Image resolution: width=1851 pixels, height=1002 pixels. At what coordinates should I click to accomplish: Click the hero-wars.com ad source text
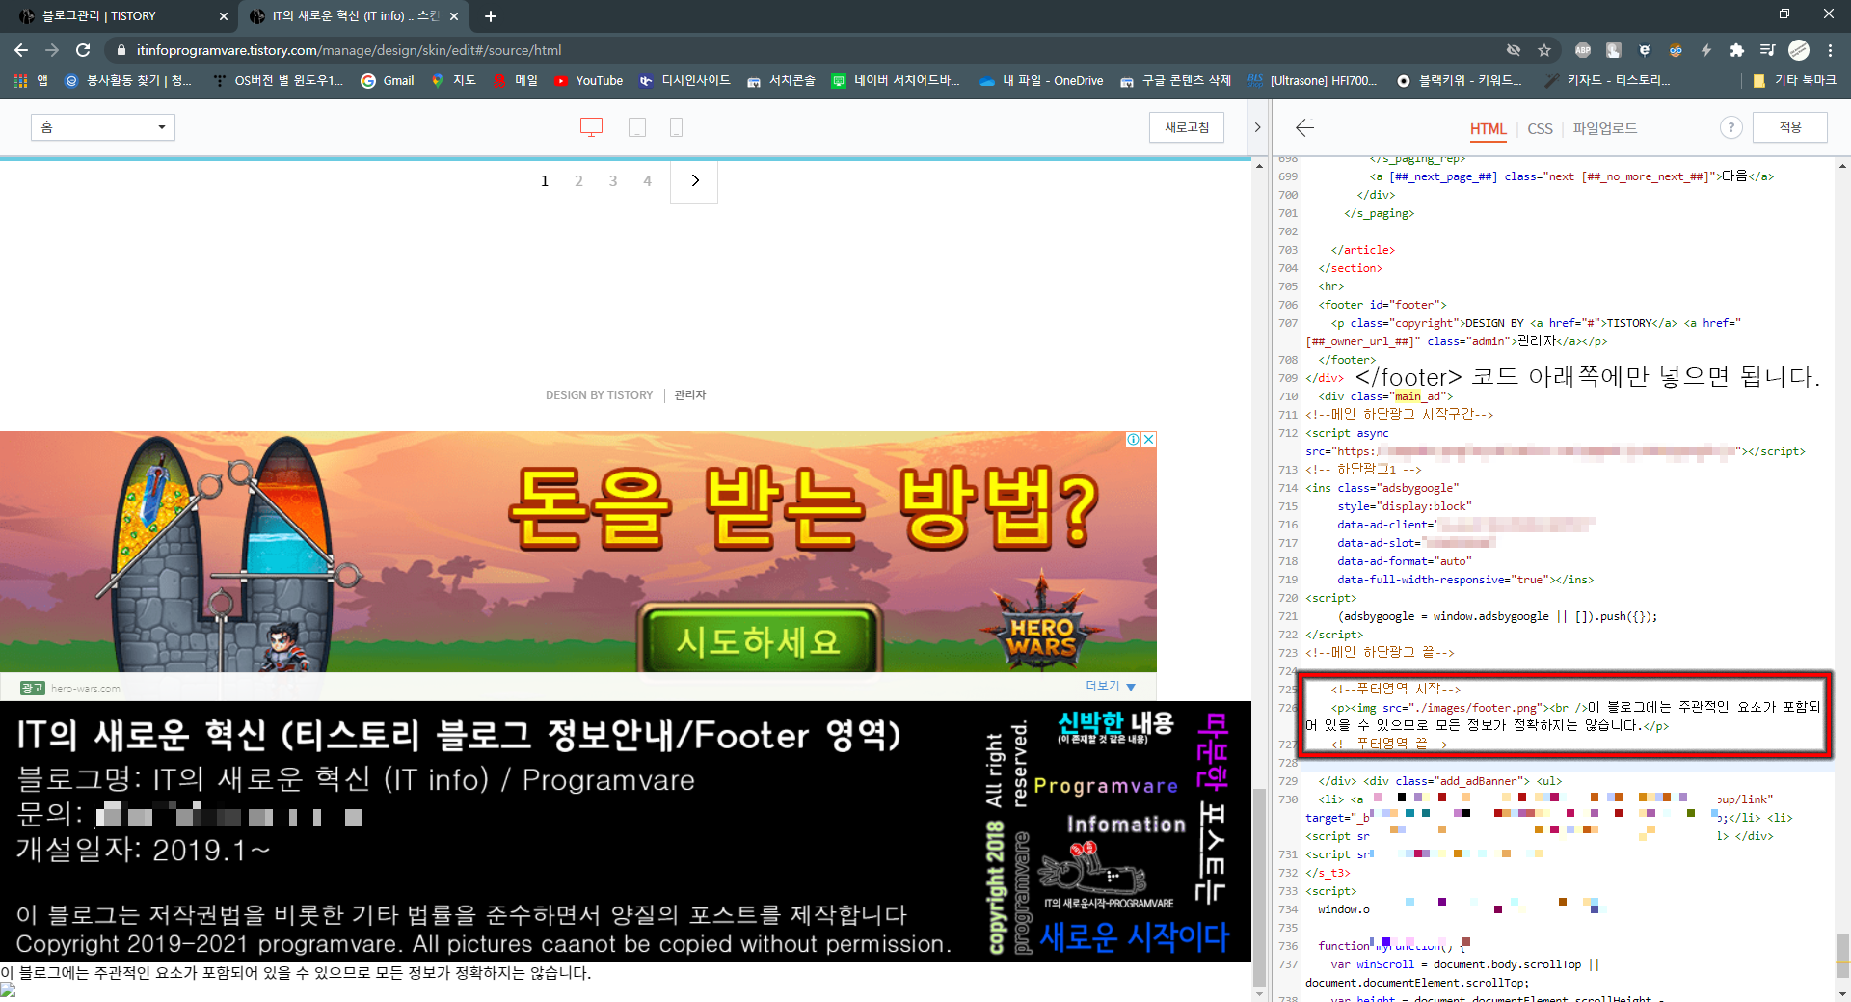pyautogui.click(x=86, y=689)
